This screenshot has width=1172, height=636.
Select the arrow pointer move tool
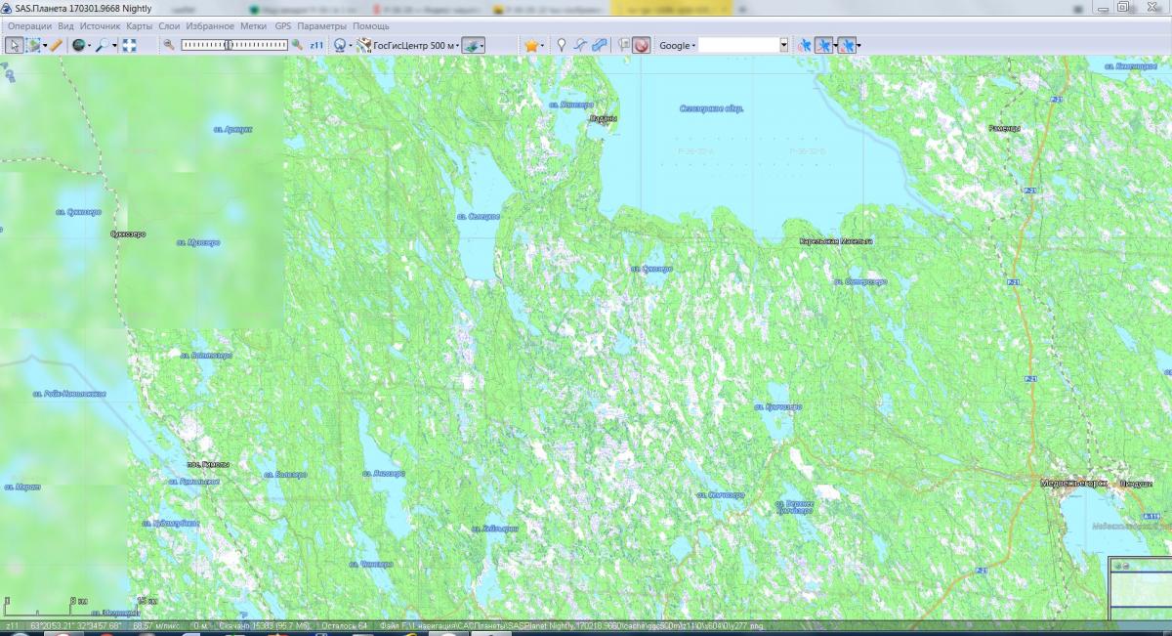(14, 45)
